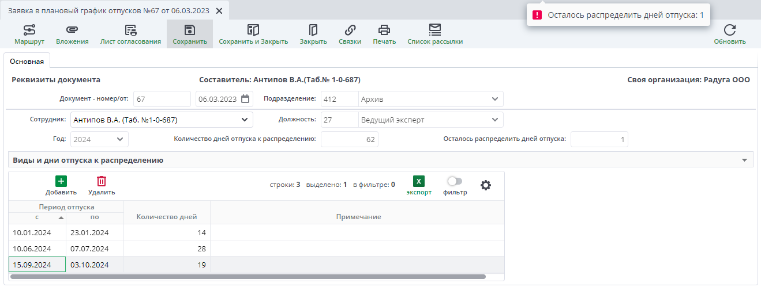Toggle the фильтр switch

click(455, 181)
